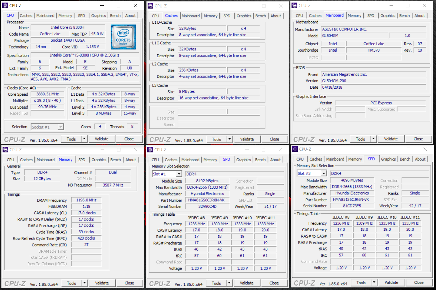Open Tools dropdown arrow in Memory window
Screen dimensions: 436x290
pyautogui.click(x=84, y=283)
